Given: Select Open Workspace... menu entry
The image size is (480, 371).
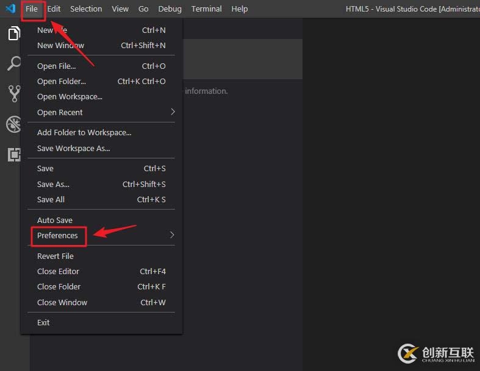Looking at the screenshot, I should pyautogui.click(x=101, y=97).
